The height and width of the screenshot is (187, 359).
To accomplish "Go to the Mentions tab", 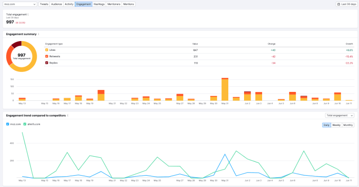I will point(128,4).
